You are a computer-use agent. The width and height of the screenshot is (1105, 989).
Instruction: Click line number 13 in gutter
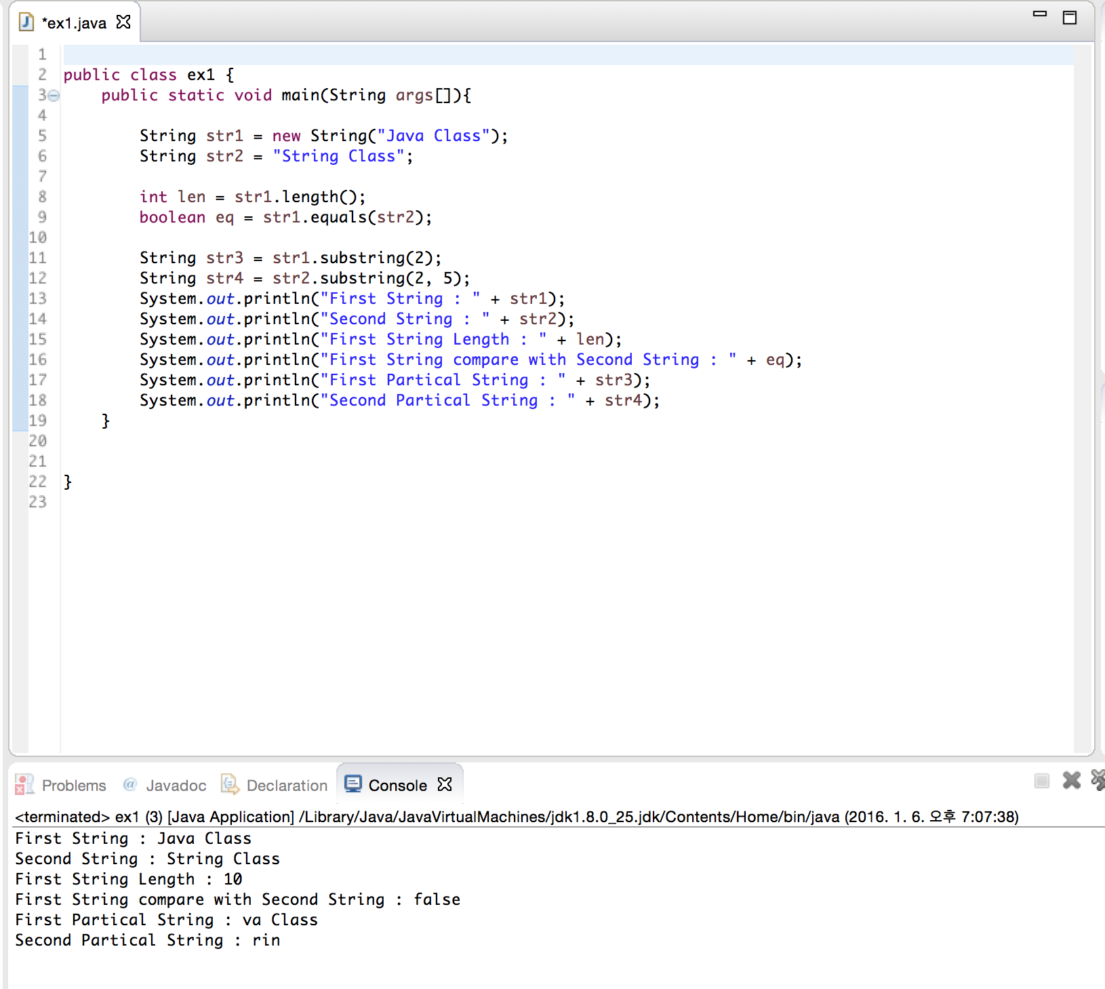(x=38, y=298)
